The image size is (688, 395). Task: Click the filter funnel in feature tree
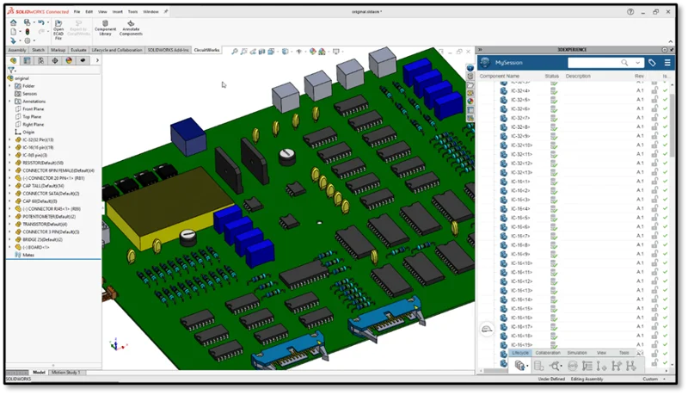[11, 70]
